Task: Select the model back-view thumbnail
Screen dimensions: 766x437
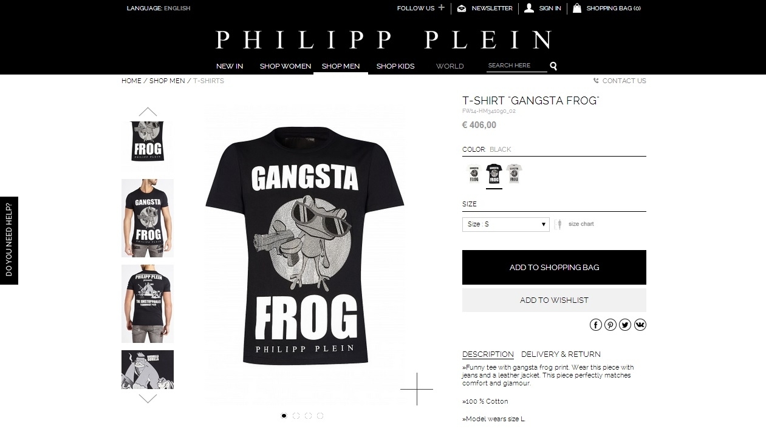Action: 148,303
